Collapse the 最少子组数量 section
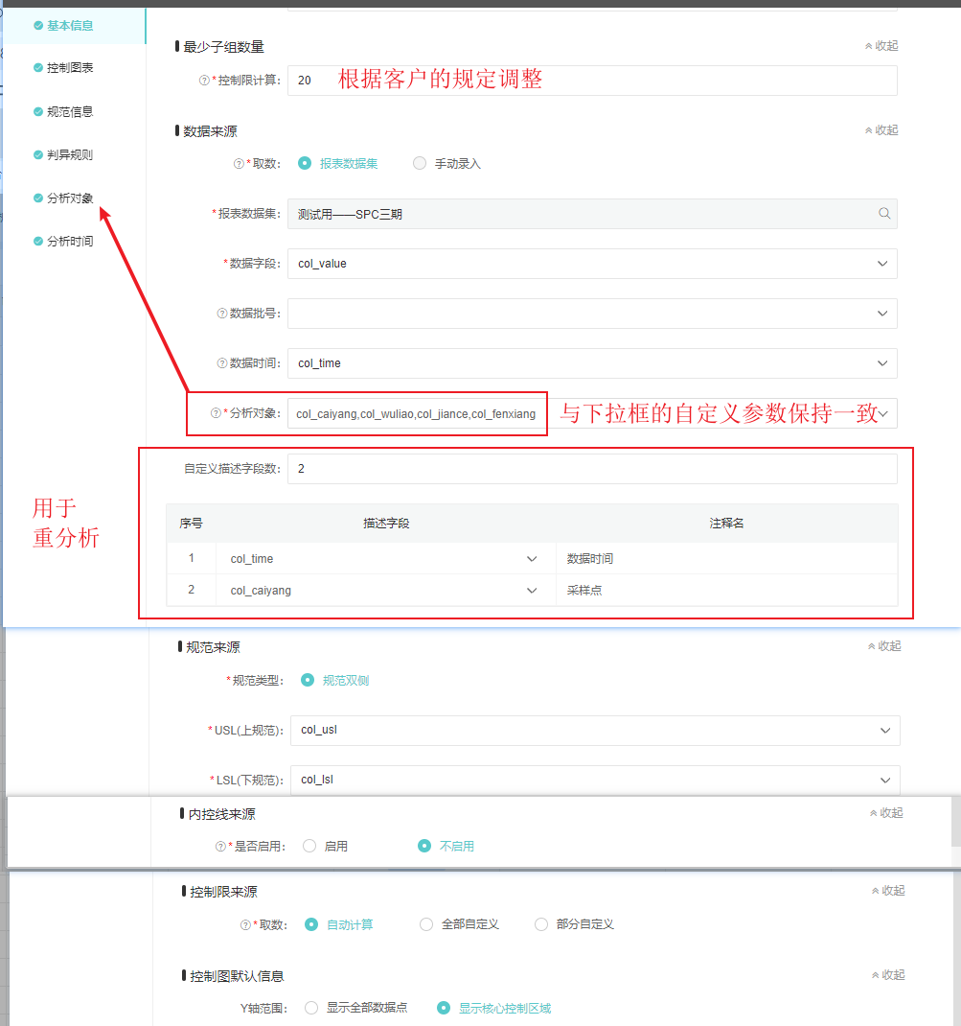Screen dimensions: 961x1026 coord(881,46)
